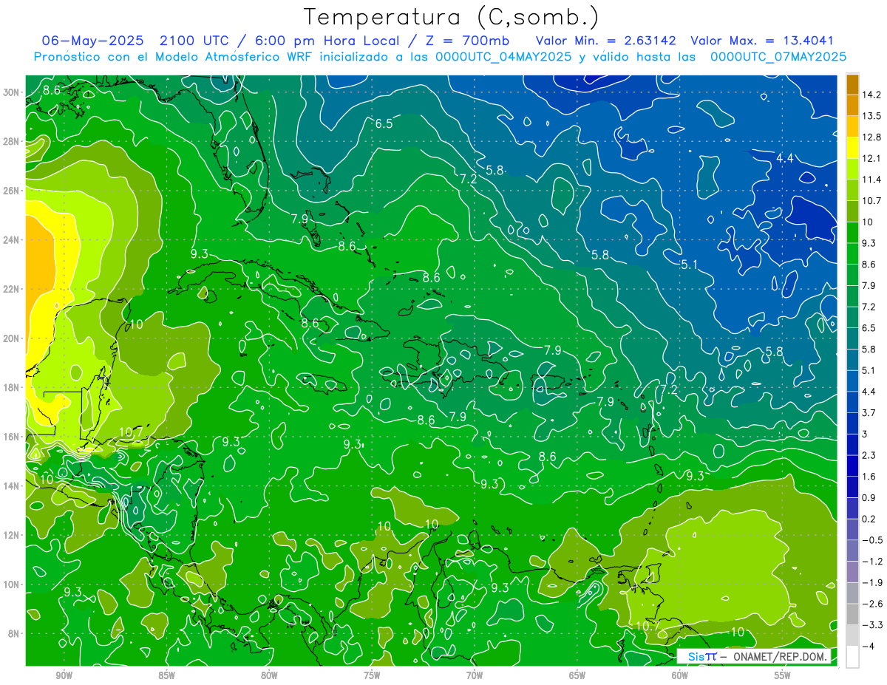Click the color scale label "13.5"

[x=871, y=116]
